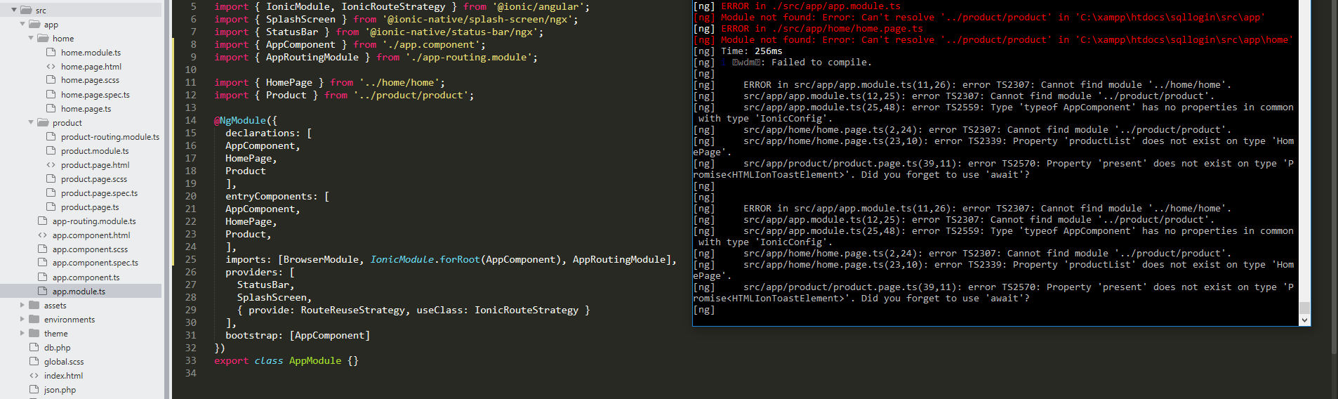Image resolution: width=1338 pixels, height=399 pixels.
Task: Click 'Failed to compile.' in terminal
Action: (820, 62)
